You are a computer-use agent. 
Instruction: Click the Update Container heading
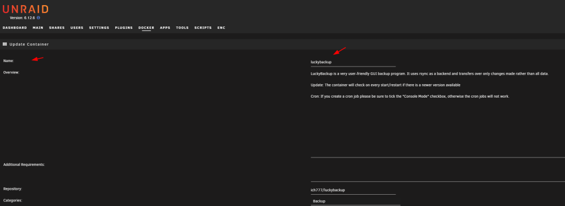point(29,44)
